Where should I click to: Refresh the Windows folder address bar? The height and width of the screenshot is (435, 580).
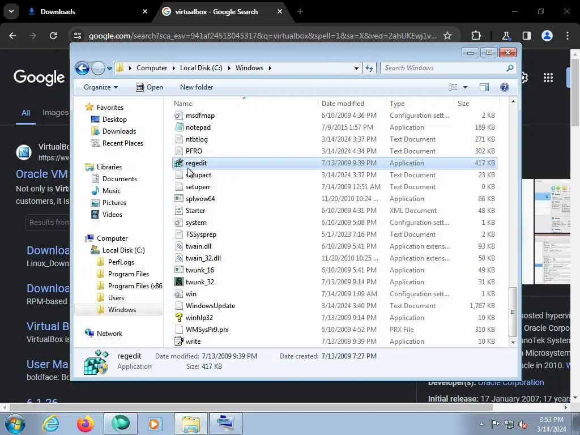(x=369, y=68)
